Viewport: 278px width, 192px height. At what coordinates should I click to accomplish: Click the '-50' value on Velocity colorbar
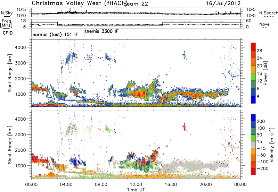(x=261, y=155)
